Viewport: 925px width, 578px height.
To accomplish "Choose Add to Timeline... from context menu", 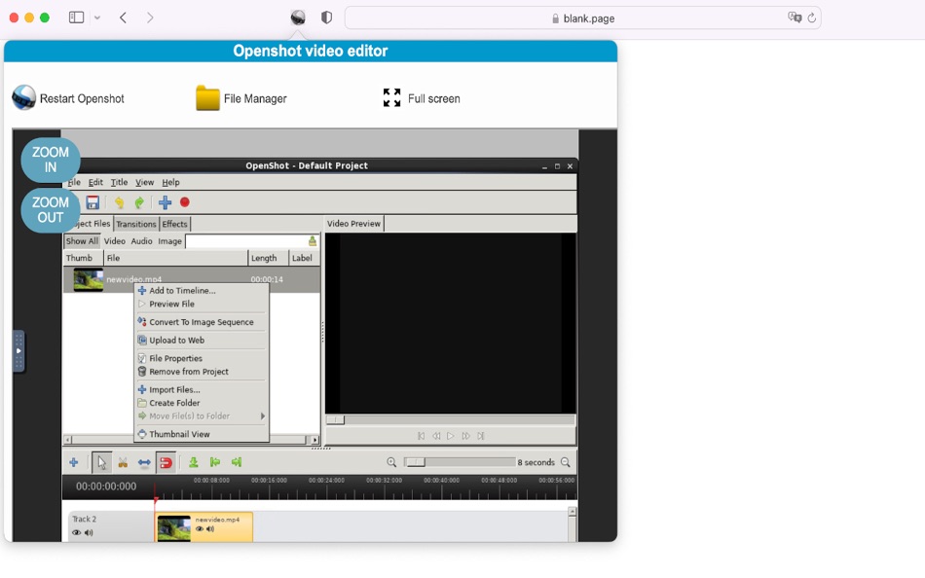I will pos(202,291).
